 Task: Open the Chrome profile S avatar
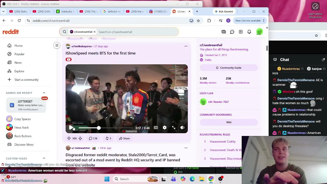pos(228,21)
